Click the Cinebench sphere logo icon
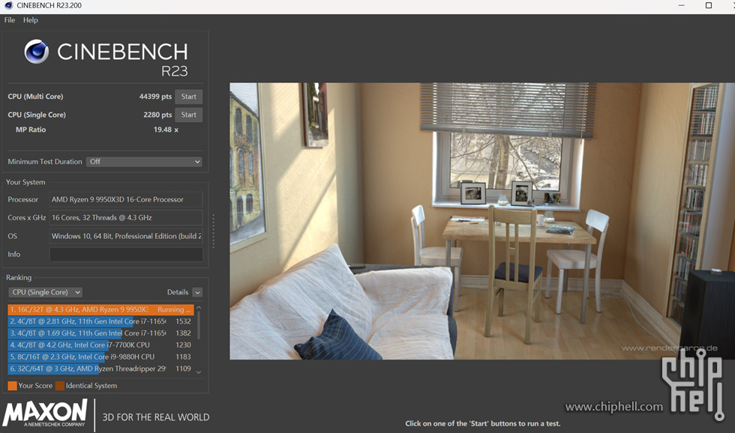This screenshot has width=735, height=433. 37,52
